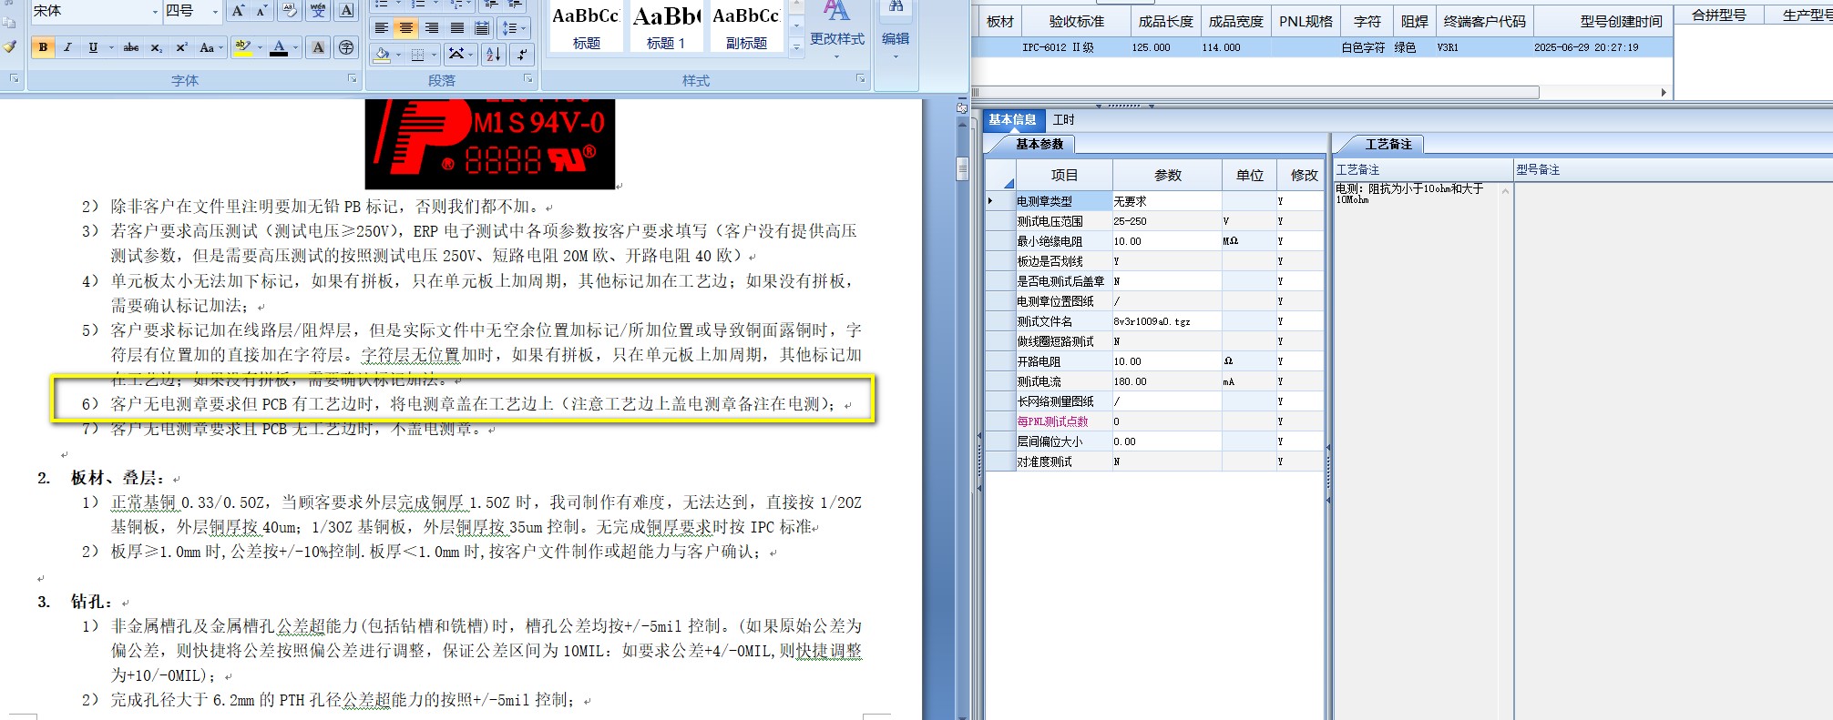Click the 型号创建时间 column header
The height and width of the screenshot is (720, 1833).
click(x=1603, y=21)
